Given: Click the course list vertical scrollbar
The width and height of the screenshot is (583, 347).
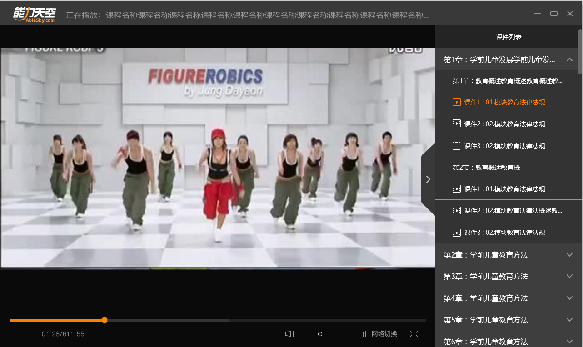Looking at the screenshot, I should click(580, 51).
